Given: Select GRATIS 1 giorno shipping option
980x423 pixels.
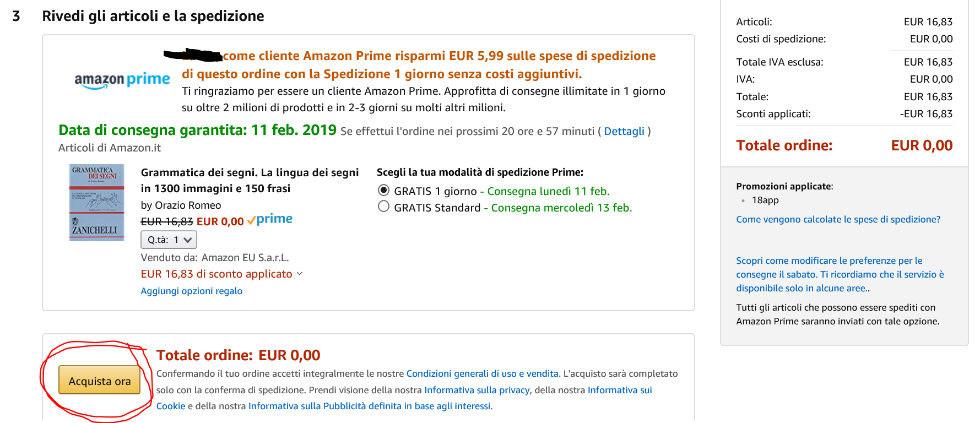Looking at the screenshot, I should (x=384, y=191).
